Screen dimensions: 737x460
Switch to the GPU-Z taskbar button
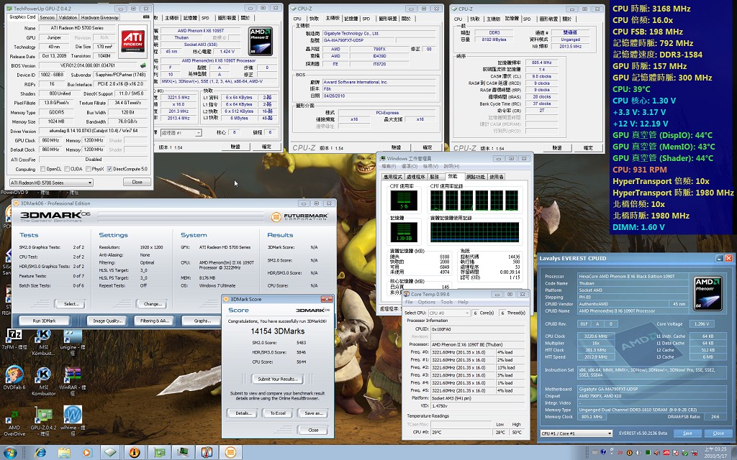159,453
